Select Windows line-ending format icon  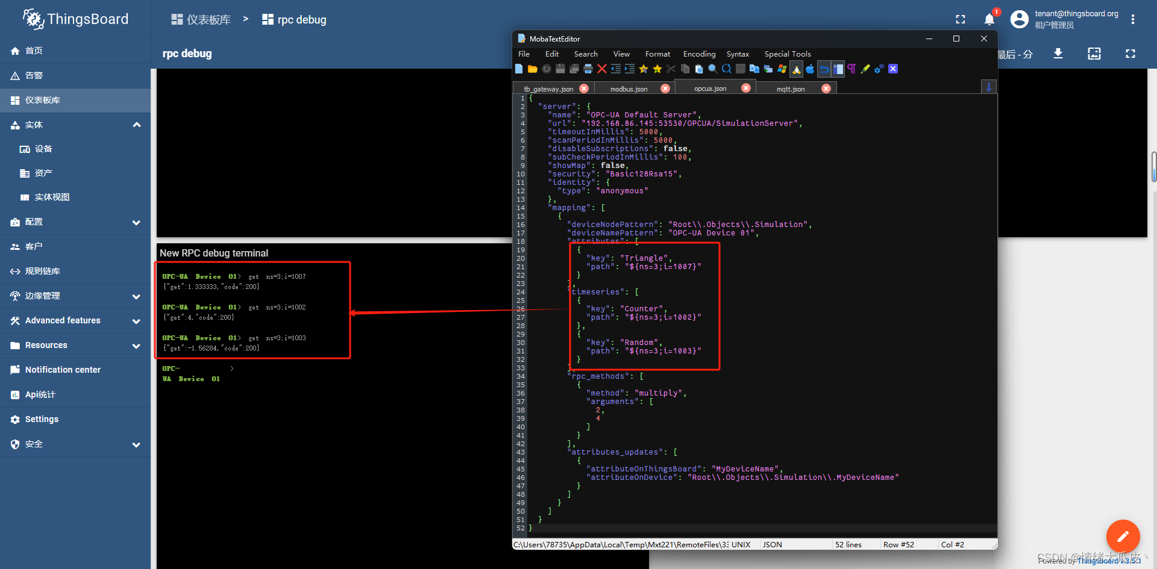click(782, 69)
